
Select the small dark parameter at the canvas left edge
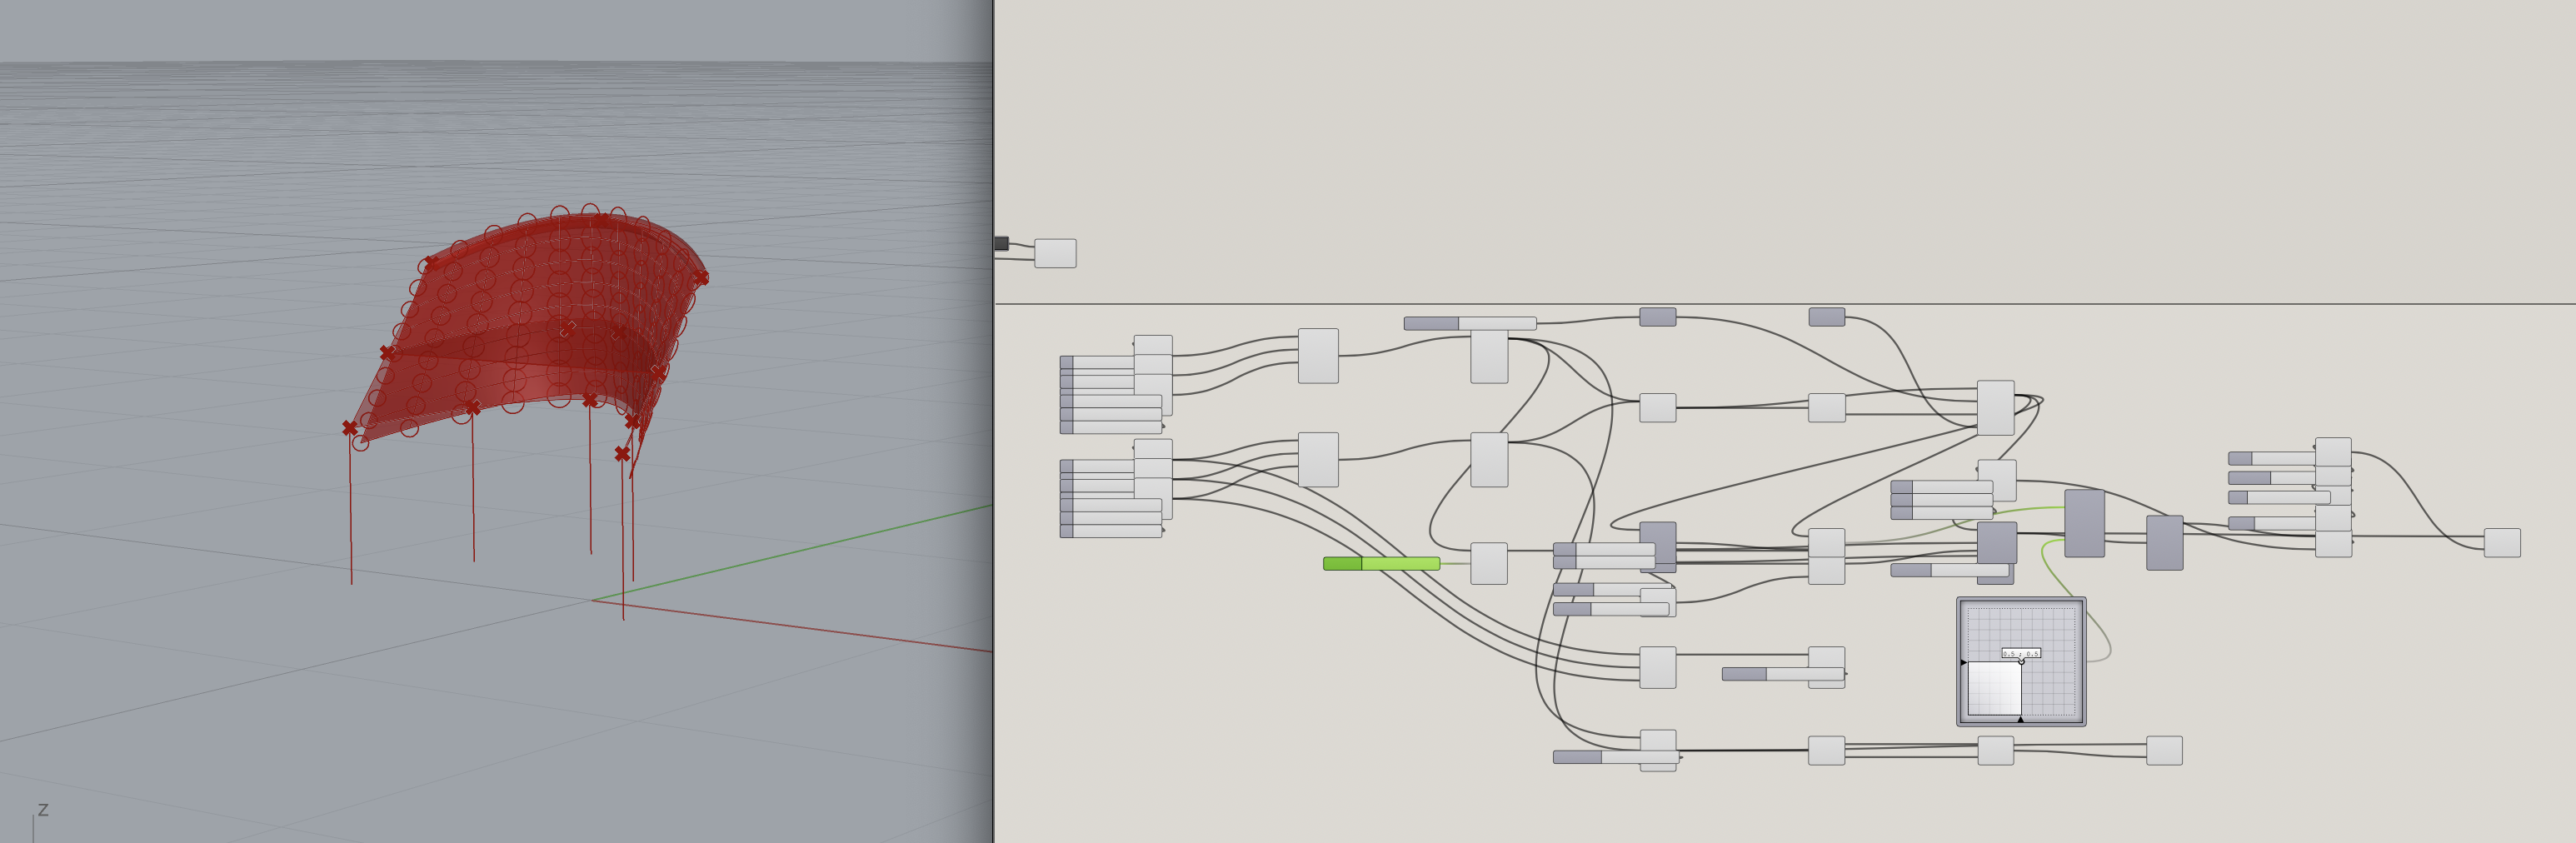(x=1001, y=243)
